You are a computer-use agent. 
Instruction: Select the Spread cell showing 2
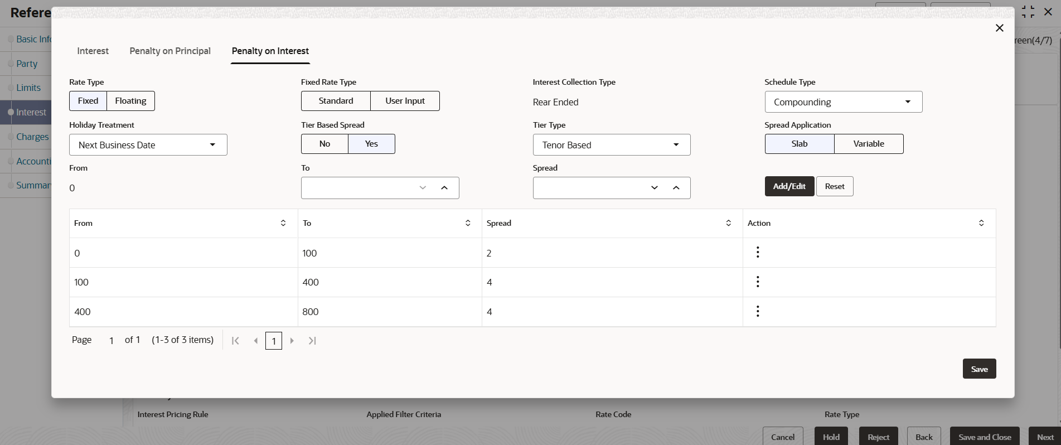(612, 253)
